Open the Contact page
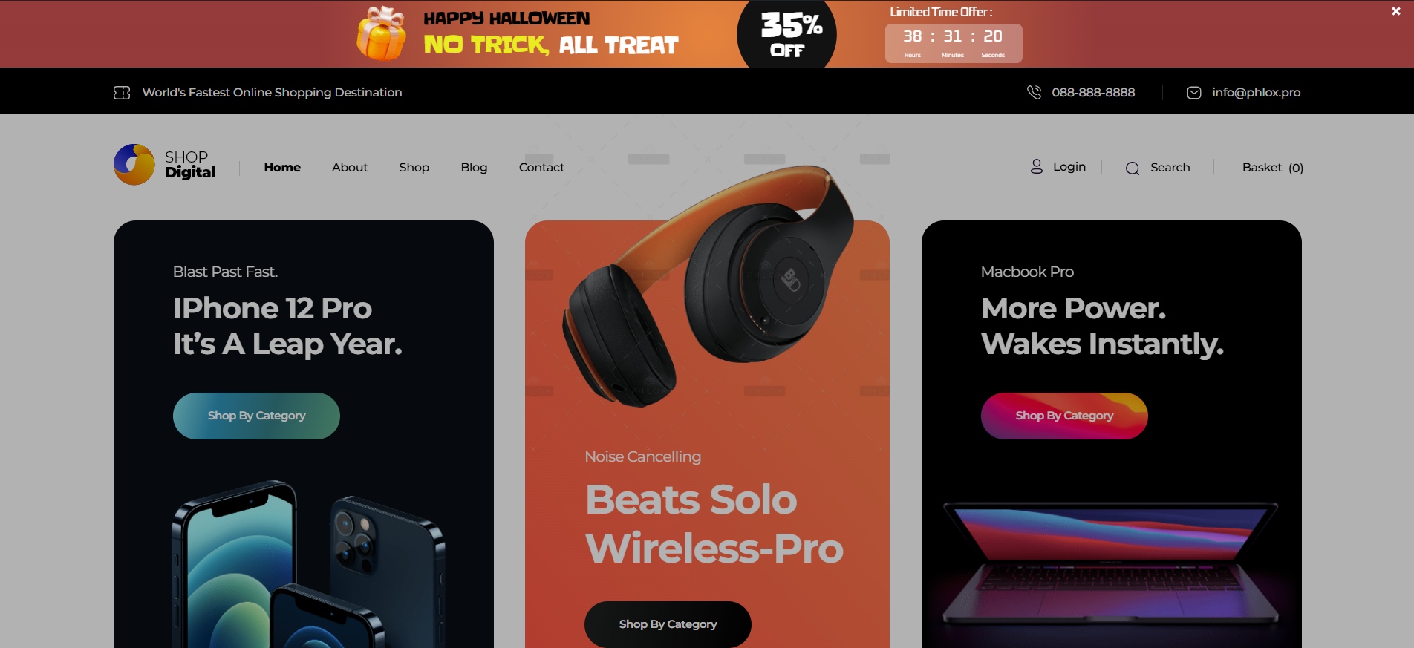Viewport: 1414px width, 648px height. 541,167
